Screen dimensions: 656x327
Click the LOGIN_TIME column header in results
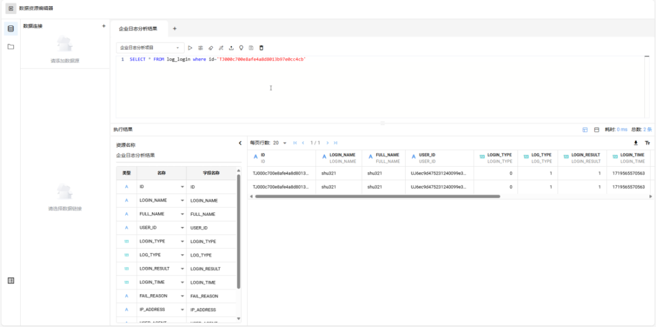(x=629, y=158)
